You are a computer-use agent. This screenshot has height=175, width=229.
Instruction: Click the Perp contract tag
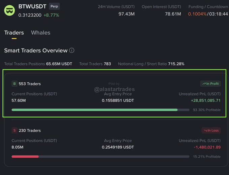pos(54,6)
